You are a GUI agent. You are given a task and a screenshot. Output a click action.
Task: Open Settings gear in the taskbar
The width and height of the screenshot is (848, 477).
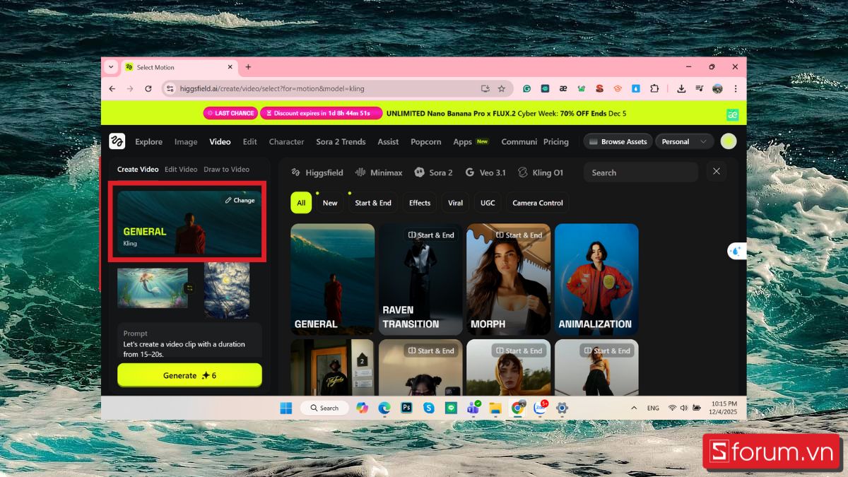click(563, 408)
